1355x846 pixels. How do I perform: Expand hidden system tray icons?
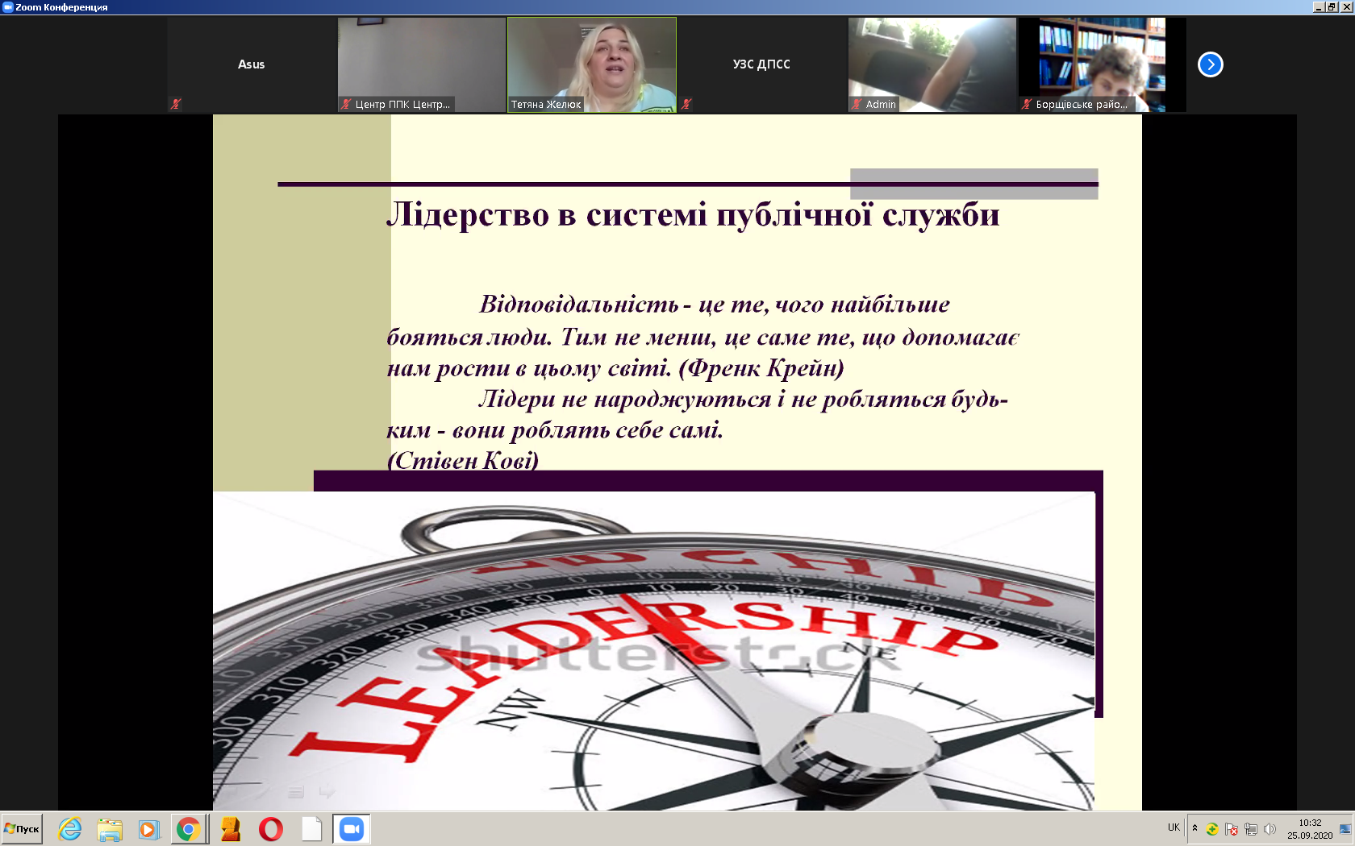(1194, 828)
